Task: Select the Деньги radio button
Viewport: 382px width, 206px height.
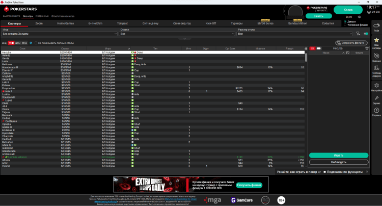Action: click(x=345, y=22)
